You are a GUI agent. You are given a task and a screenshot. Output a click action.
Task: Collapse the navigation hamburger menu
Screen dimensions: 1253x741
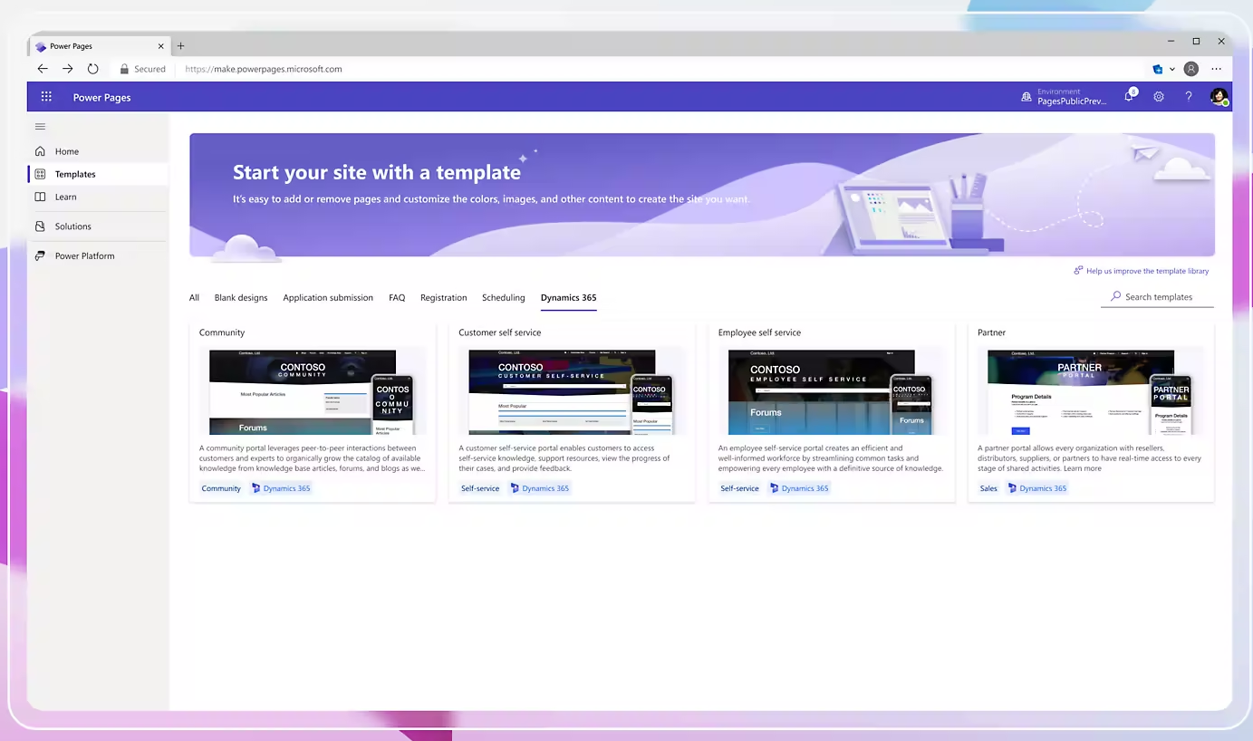(40, 127)
